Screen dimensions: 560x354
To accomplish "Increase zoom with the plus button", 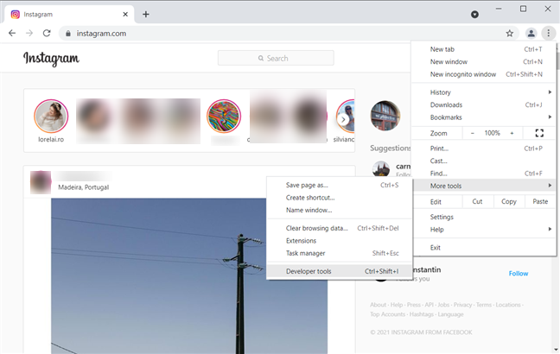I will click(x=512, y=133).
